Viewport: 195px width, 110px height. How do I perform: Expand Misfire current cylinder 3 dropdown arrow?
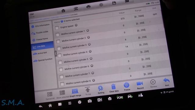(x=89, y=44)
